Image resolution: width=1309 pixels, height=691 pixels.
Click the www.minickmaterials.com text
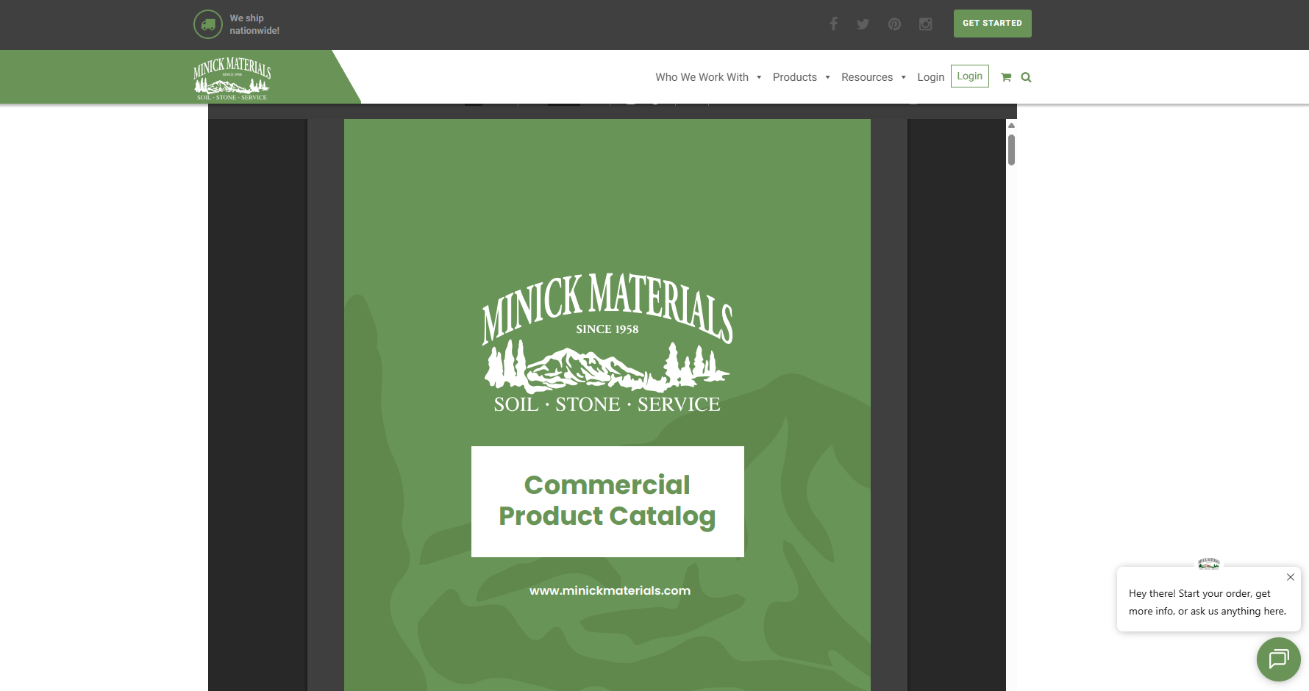610,590
